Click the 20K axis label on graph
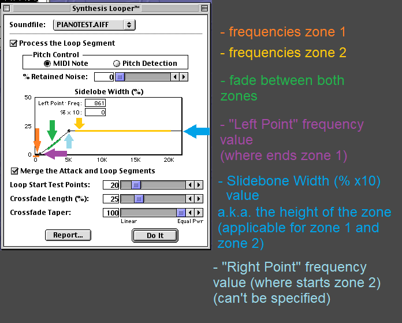402x323 pixels. 169,160
